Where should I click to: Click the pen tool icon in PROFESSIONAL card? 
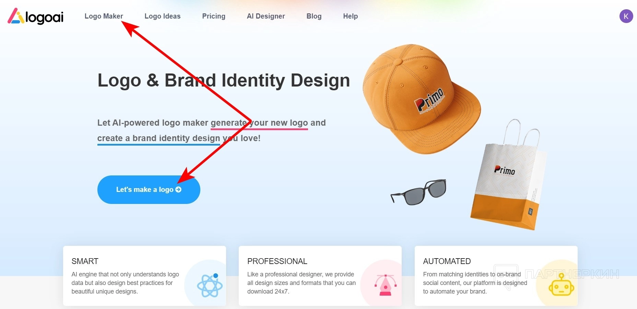[386, 285]
